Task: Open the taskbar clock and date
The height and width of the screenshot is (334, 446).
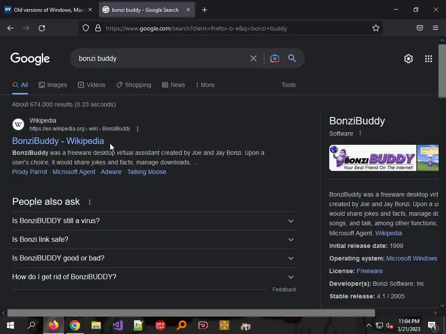Action: click(x=409, y=325)
